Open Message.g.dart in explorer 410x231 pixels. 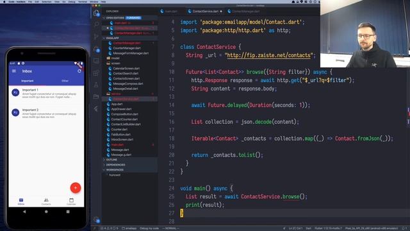(121, 155)
